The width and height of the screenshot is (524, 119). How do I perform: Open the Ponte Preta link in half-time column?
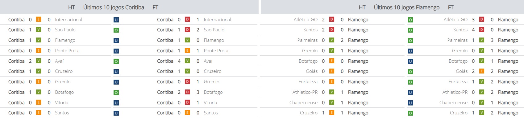[x=67, y=51]
